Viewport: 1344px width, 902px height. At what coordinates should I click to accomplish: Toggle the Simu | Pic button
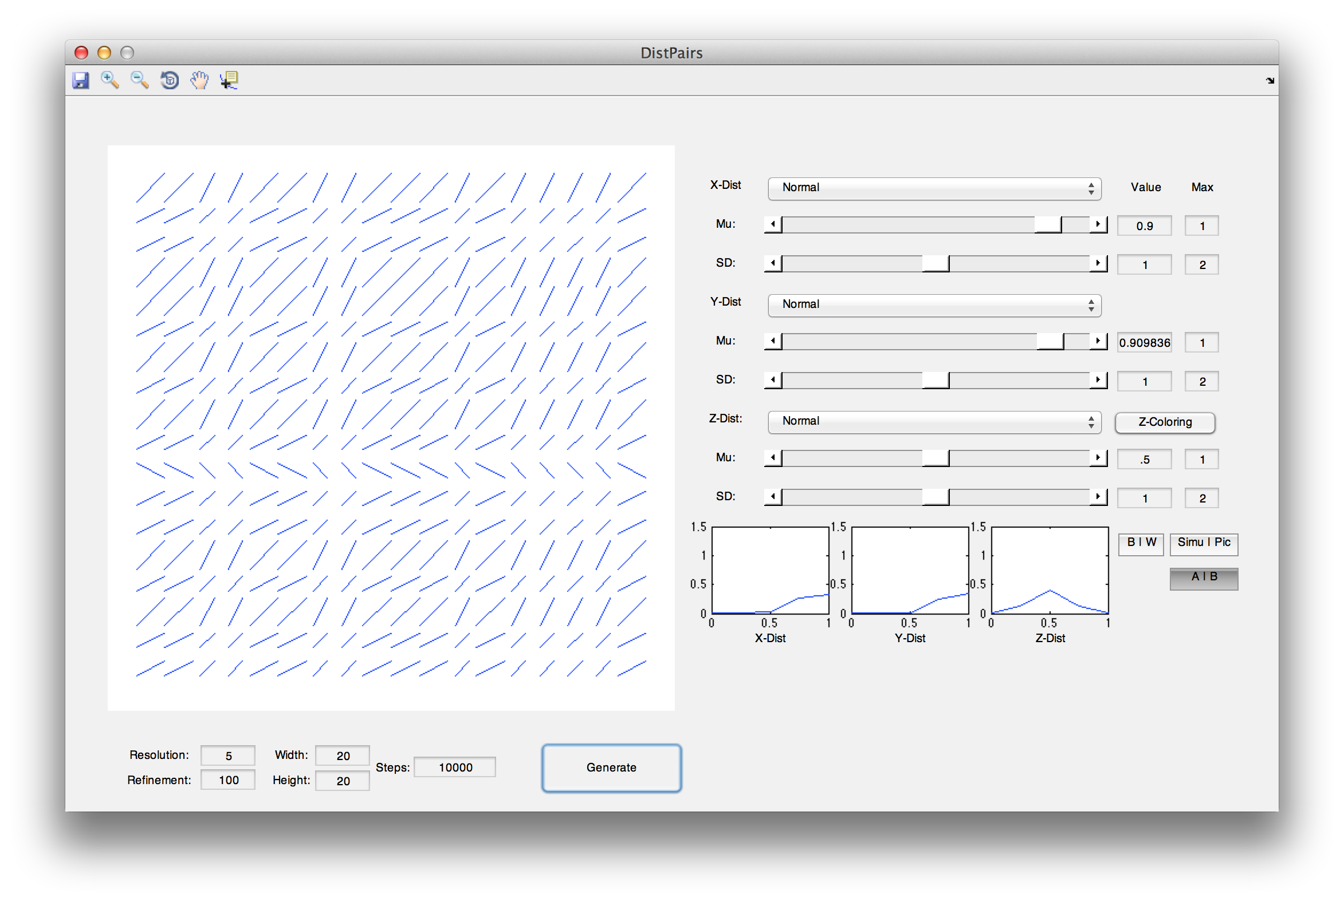1204,544
